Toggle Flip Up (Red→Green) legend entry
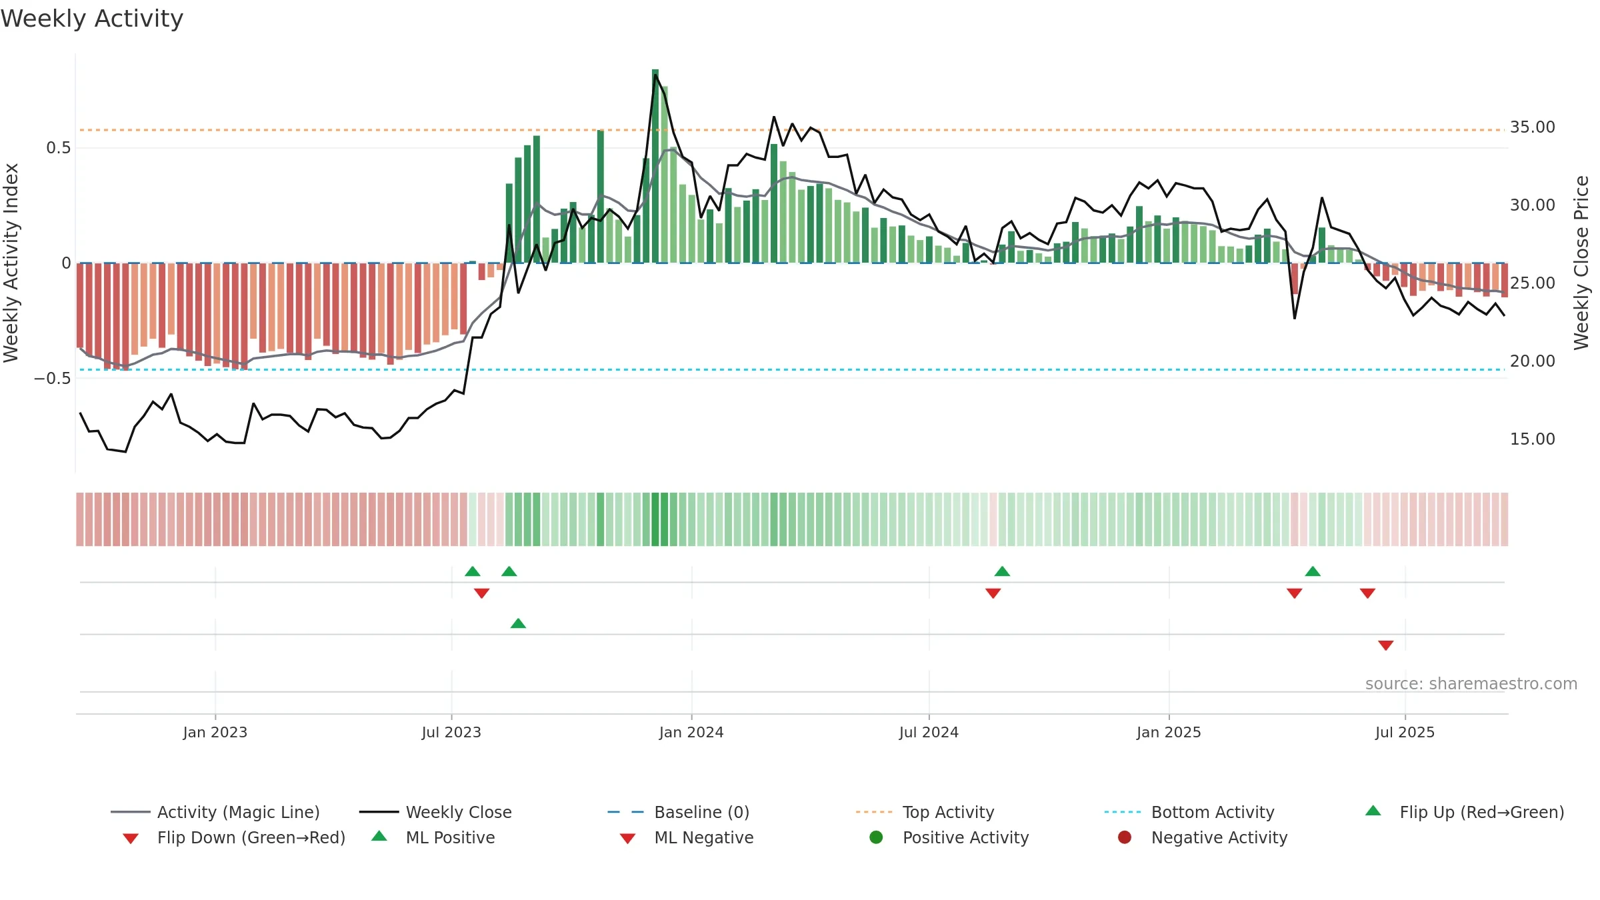This screenshot has height=900, width=1600. (1464, 812)
